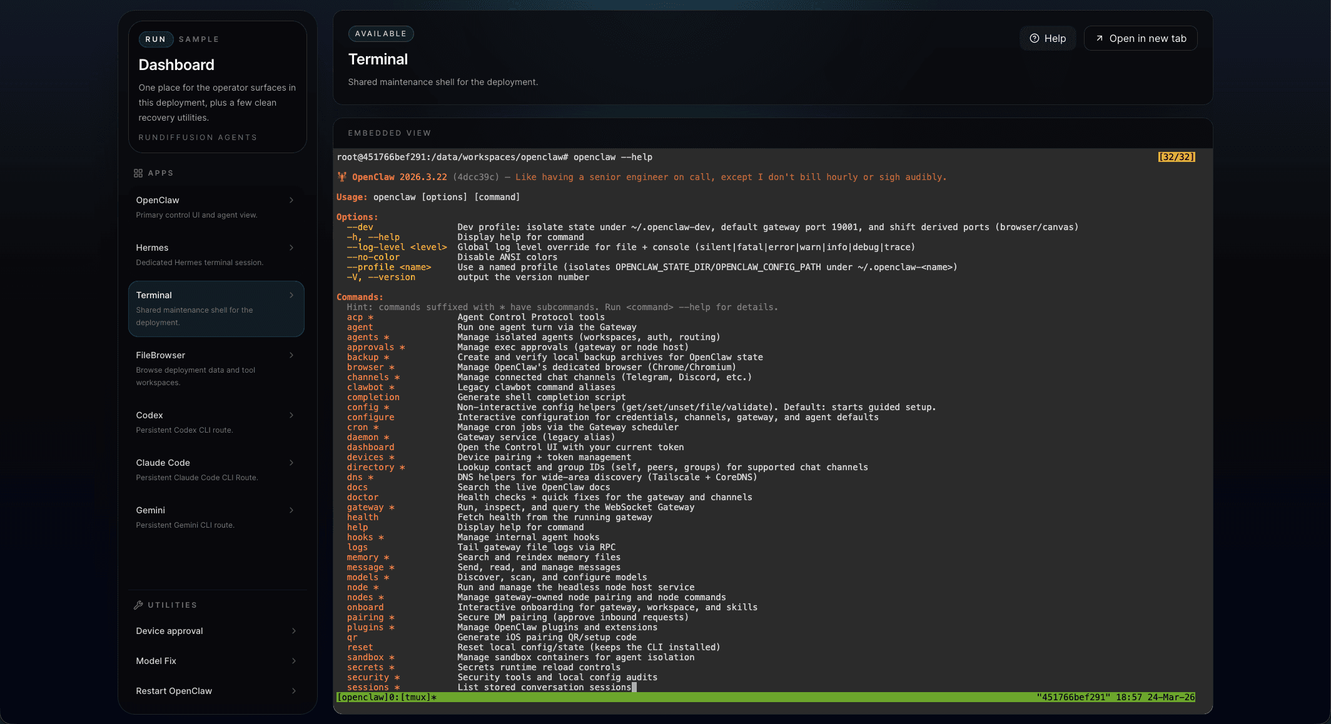Click the Open in new tab arrow icon
This screenshot has width=1331, height=724.
tap(1100, 38)
